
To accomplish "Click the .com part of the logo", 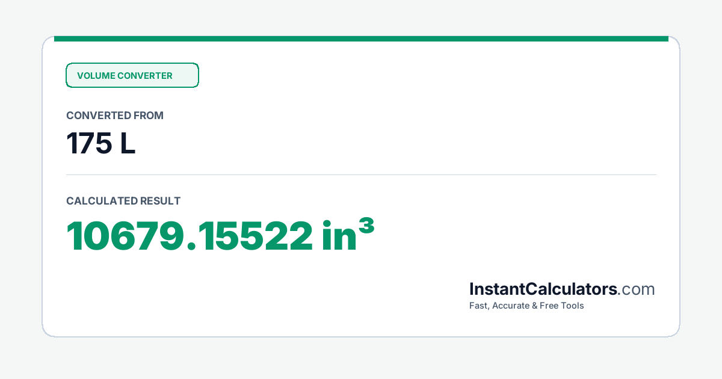I will coord(637,290).
